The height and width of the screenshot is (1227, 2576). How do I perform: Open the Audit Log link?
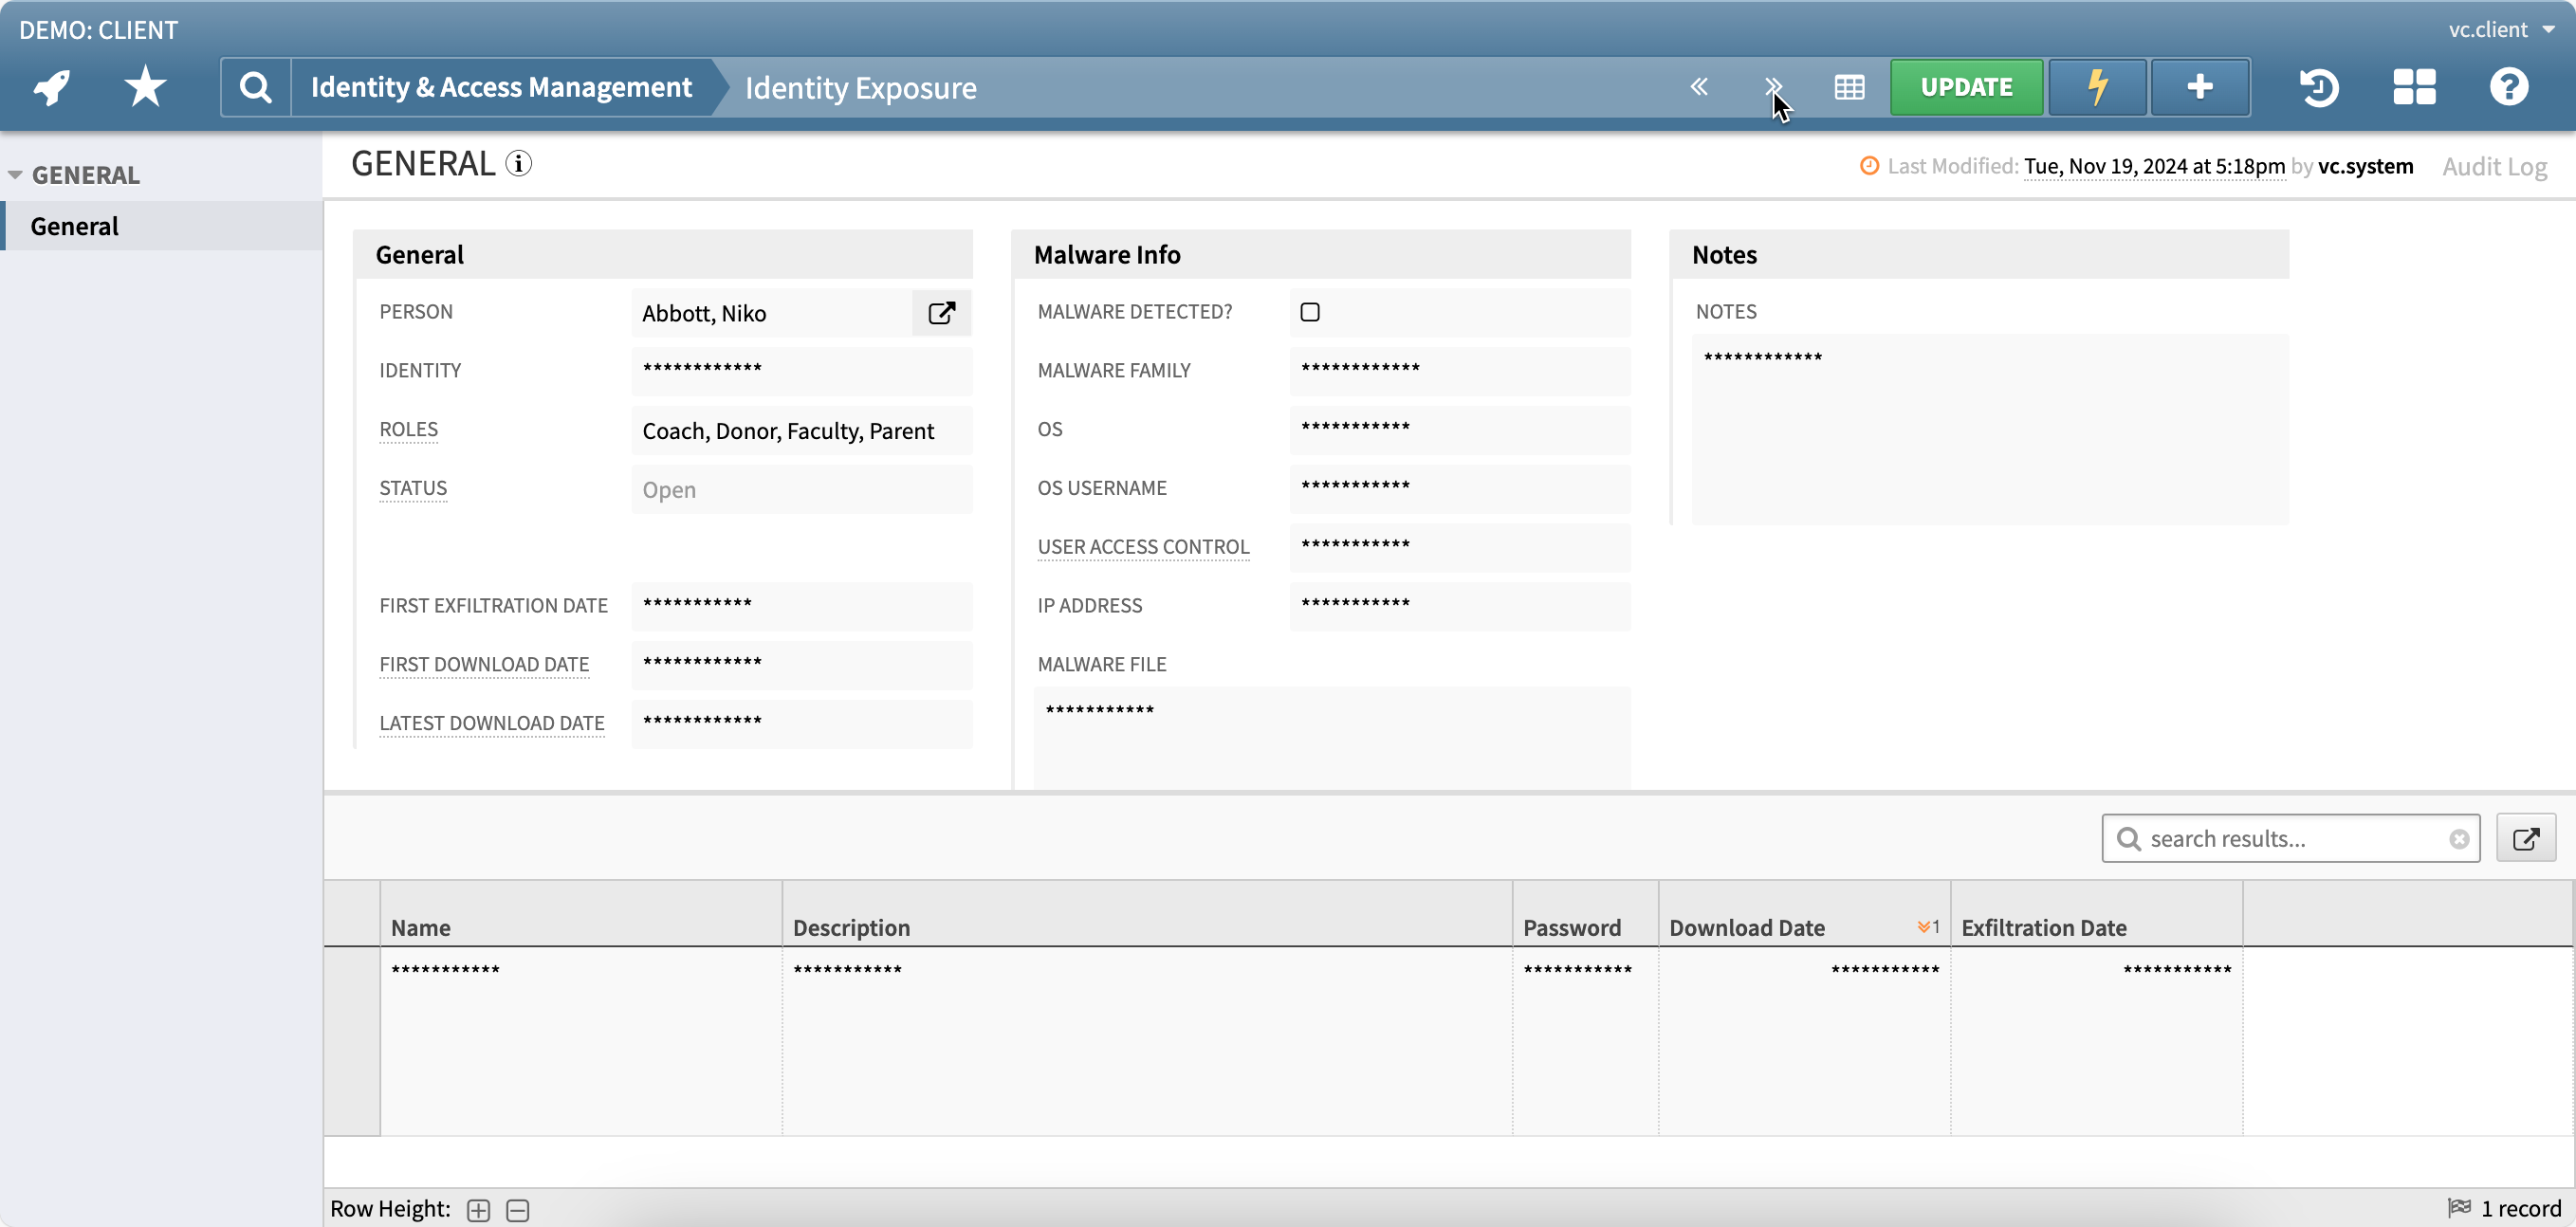(x=2493, y=166)
